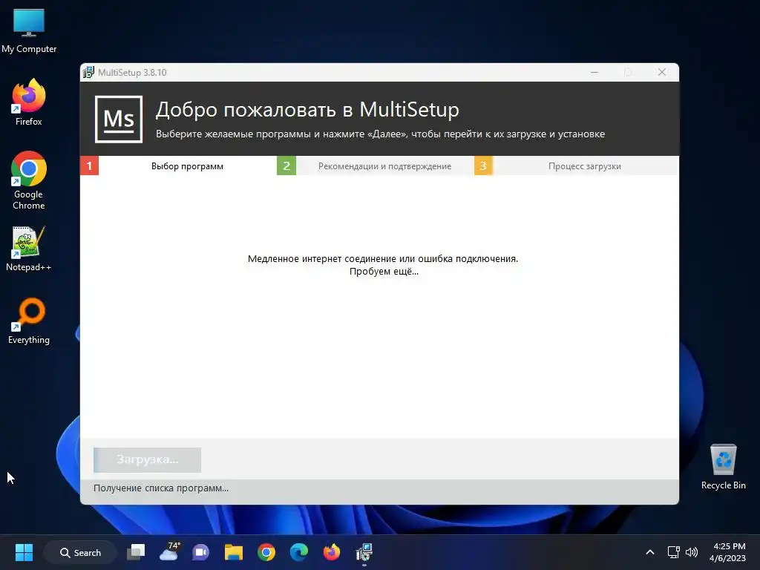This screenshot has height=570, width=760.
Task: Open the MultiSetup title bar icon menu
Action: tap(88, 72)
